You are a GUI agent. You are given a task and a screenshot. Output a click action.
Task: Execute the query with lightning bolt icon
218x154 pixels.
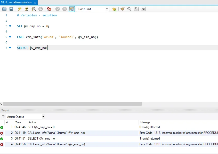tap(20, 9)
